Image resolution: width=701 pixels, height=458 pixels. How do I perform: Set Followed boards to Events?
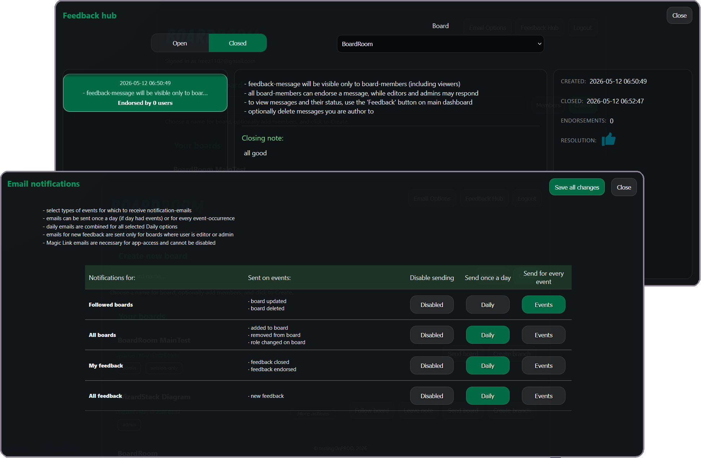tap(544, 305)
